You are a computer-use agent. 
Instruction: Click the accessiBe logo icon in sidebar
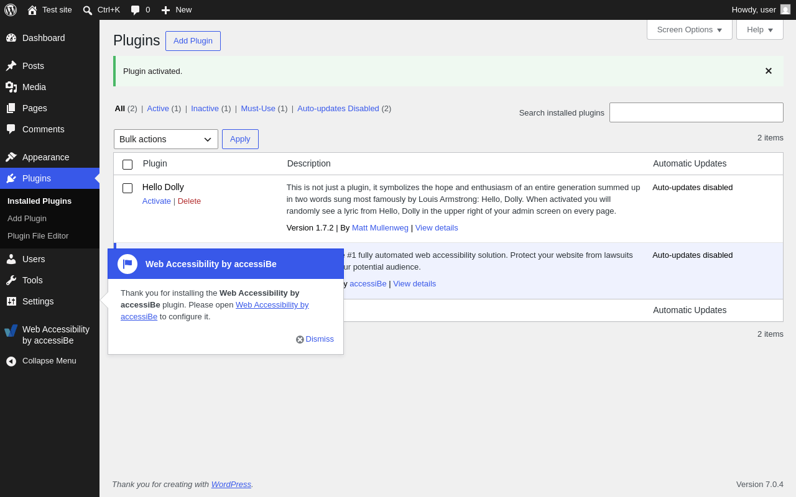click(x=11, y=331)
